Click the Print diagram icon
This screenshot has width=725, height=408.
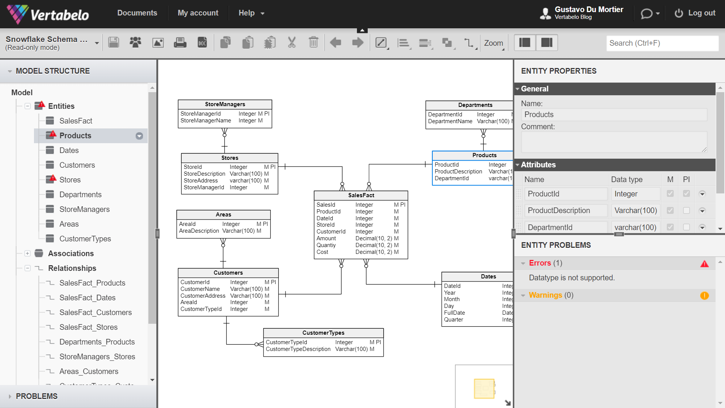click(179, 43)
